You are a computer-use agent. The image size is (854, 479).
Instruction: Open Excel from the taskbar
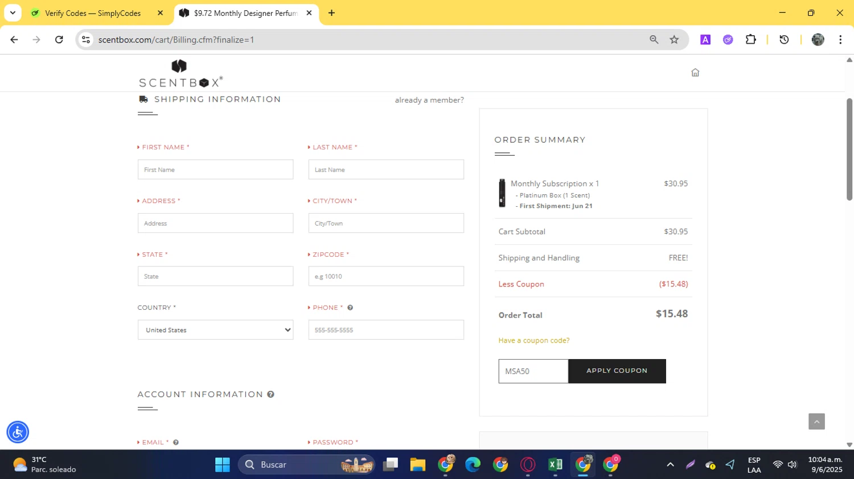click(555, 465)
